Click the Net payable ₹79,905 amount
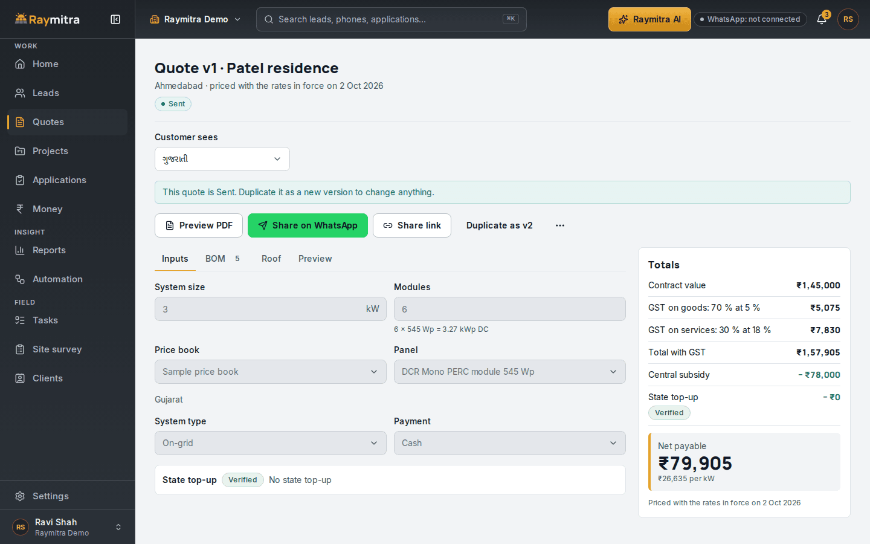 point(695,464)
